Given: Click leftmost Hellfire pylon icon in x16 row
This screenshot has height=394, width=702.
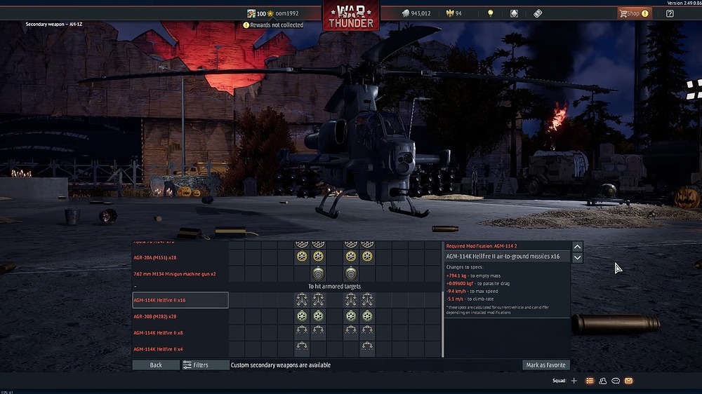Looking at the screenshot, I should pyautogui.click(x=302, y=300).
